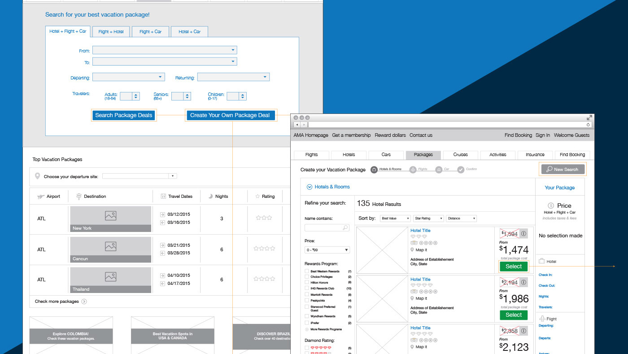Click info icon beside $2,358 price

tap(523, 331)
